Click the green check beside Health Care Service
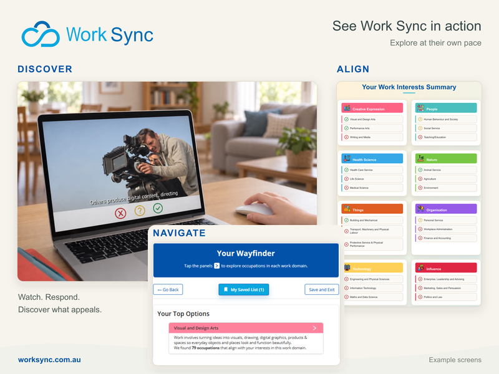This screenshot has width=499, height=374. [x=346, y=170]
